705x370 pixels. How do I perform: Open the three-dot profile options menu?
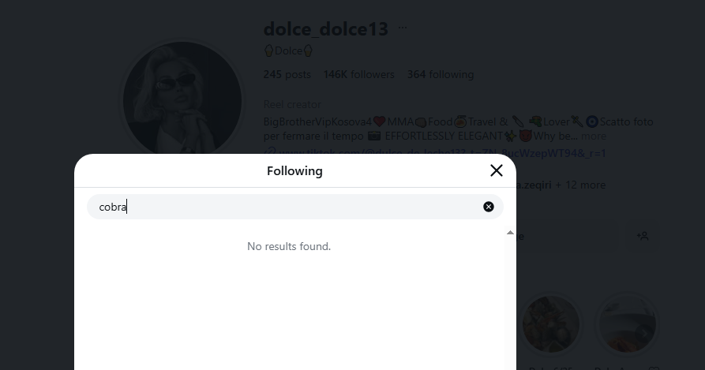[x=403, y=28]
